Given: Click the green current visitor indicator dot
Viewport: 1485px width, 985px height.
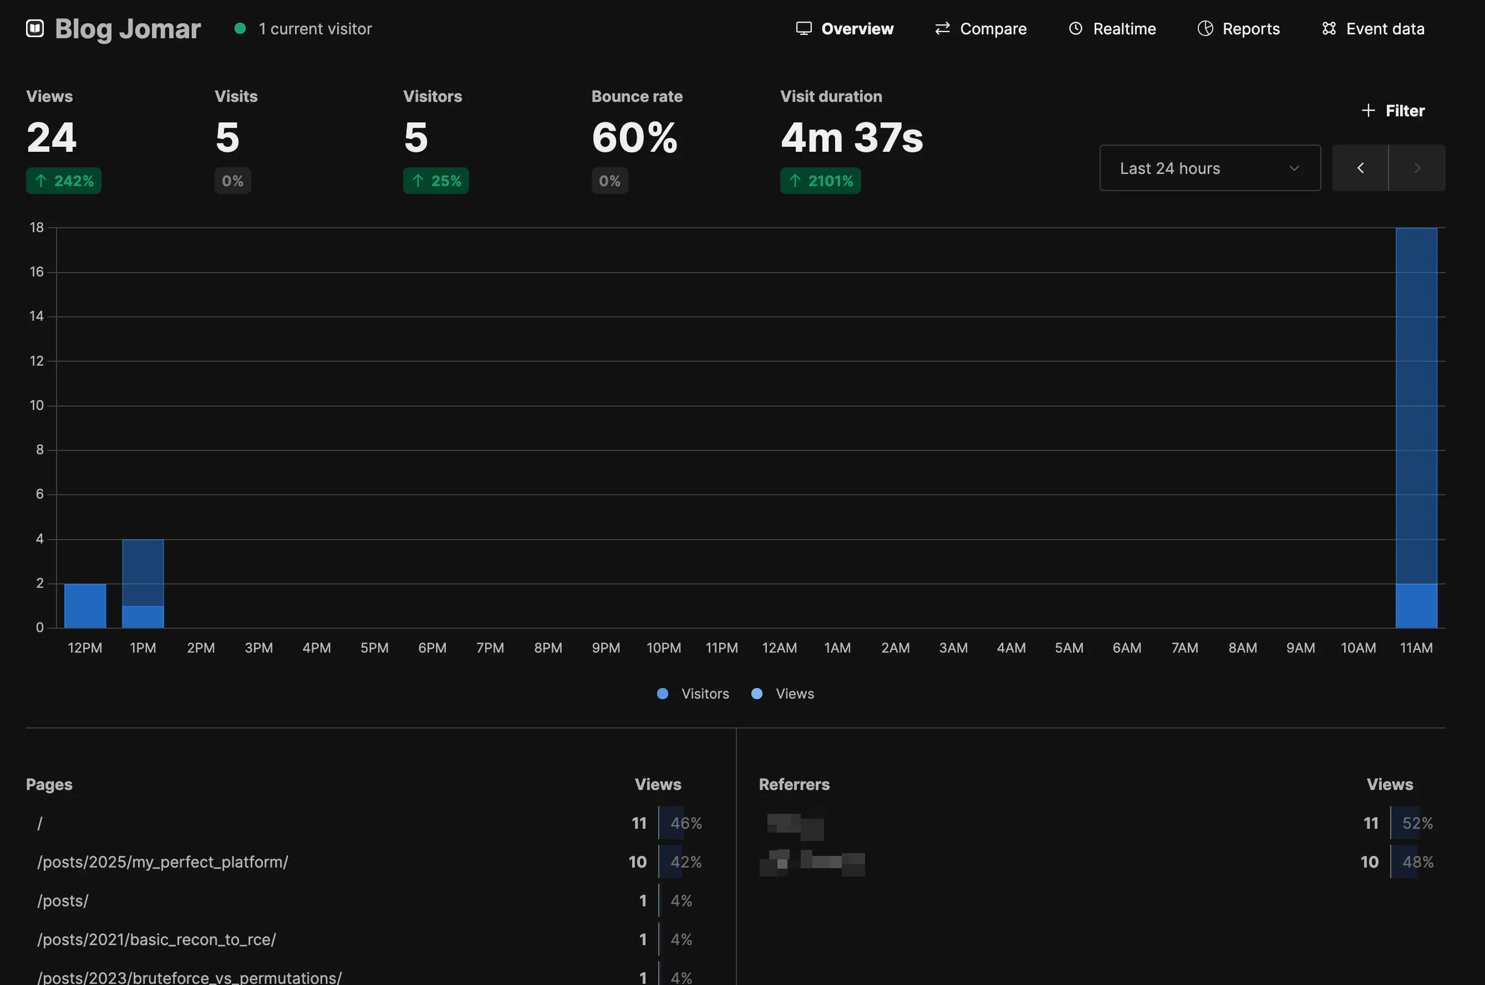Looking at the screenshot, I should tap(240, 28).
